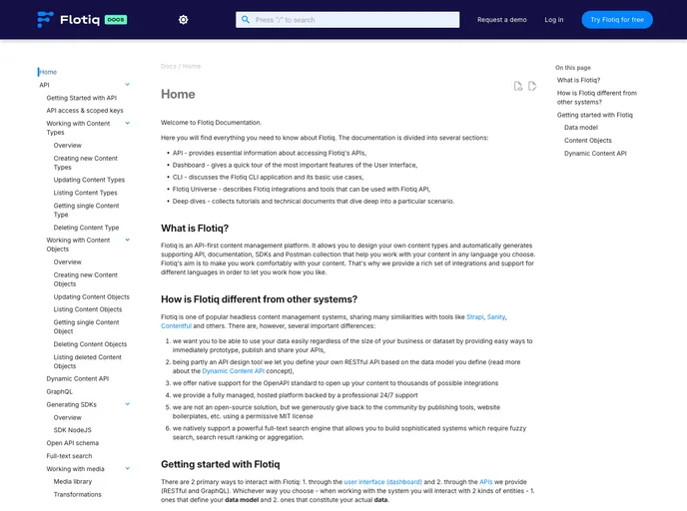Open Open API schema page
Screen dimensions: 687x511
click(x=73, y=443)
